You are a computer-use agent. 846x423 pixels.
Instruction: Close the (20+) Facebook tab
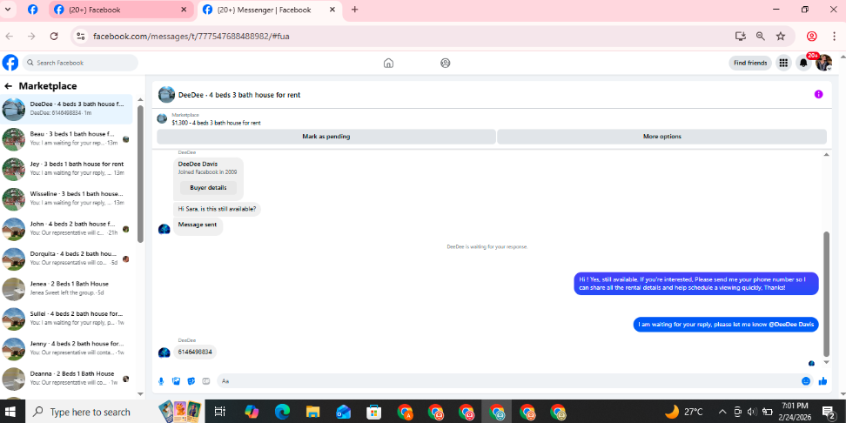(184, 10)
